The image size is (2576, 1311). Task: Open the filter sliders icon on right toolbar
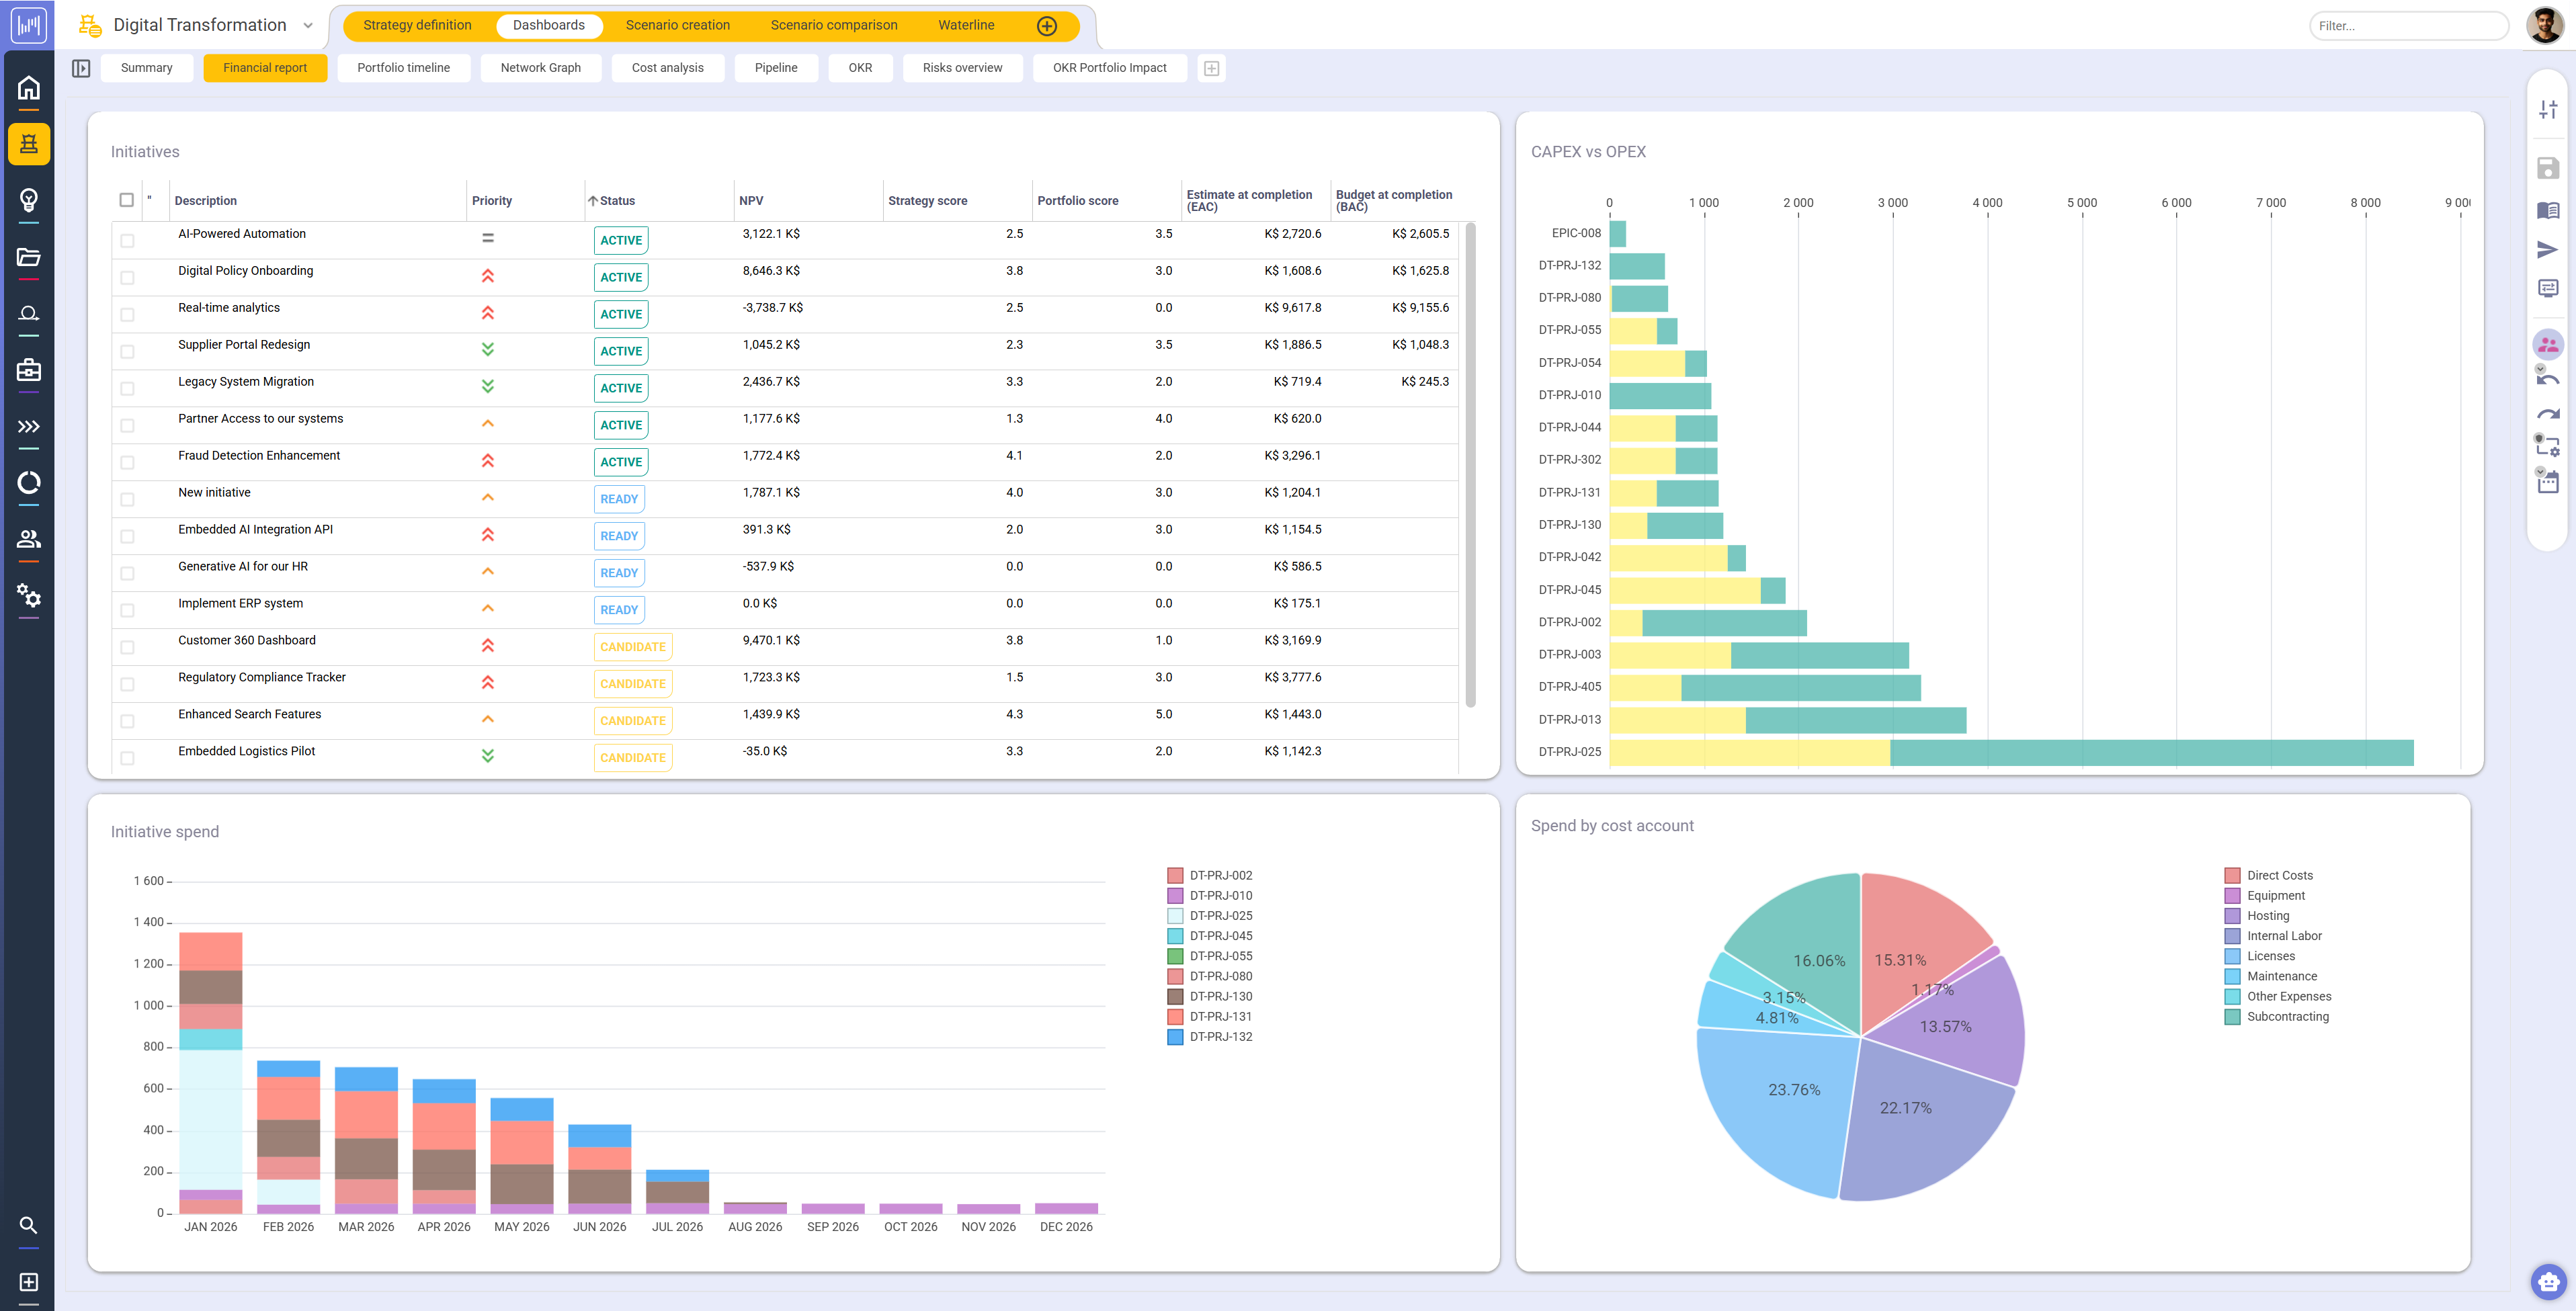pos(2548,110)
